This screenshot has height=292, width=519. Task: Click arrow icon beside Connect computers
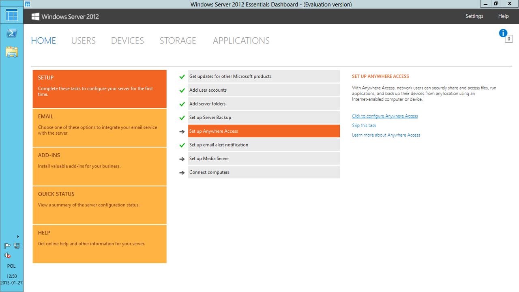click(x=182, y=173)
